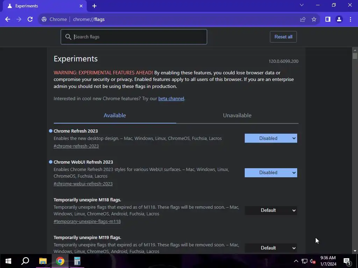Go back using the browser back arrow
This screenshot has height=268, width=358.
[8, 20]
